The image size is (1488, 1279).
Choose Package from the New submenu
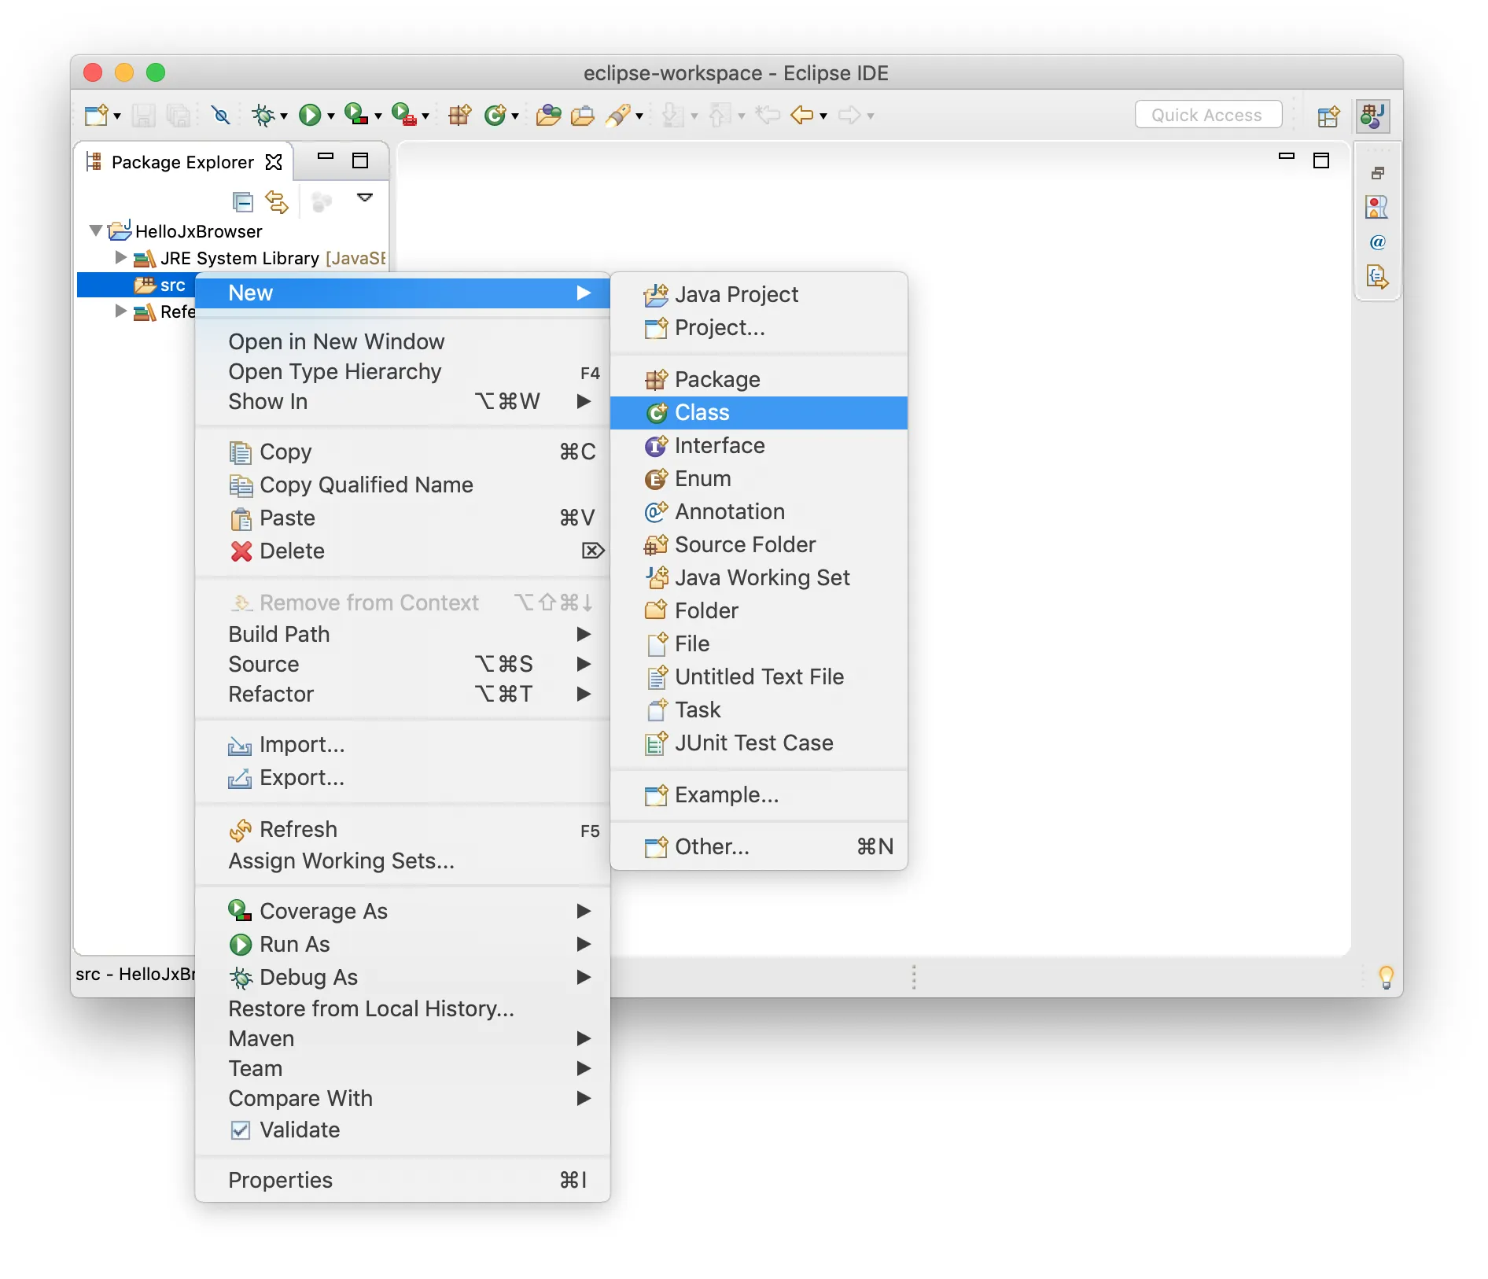759,379
